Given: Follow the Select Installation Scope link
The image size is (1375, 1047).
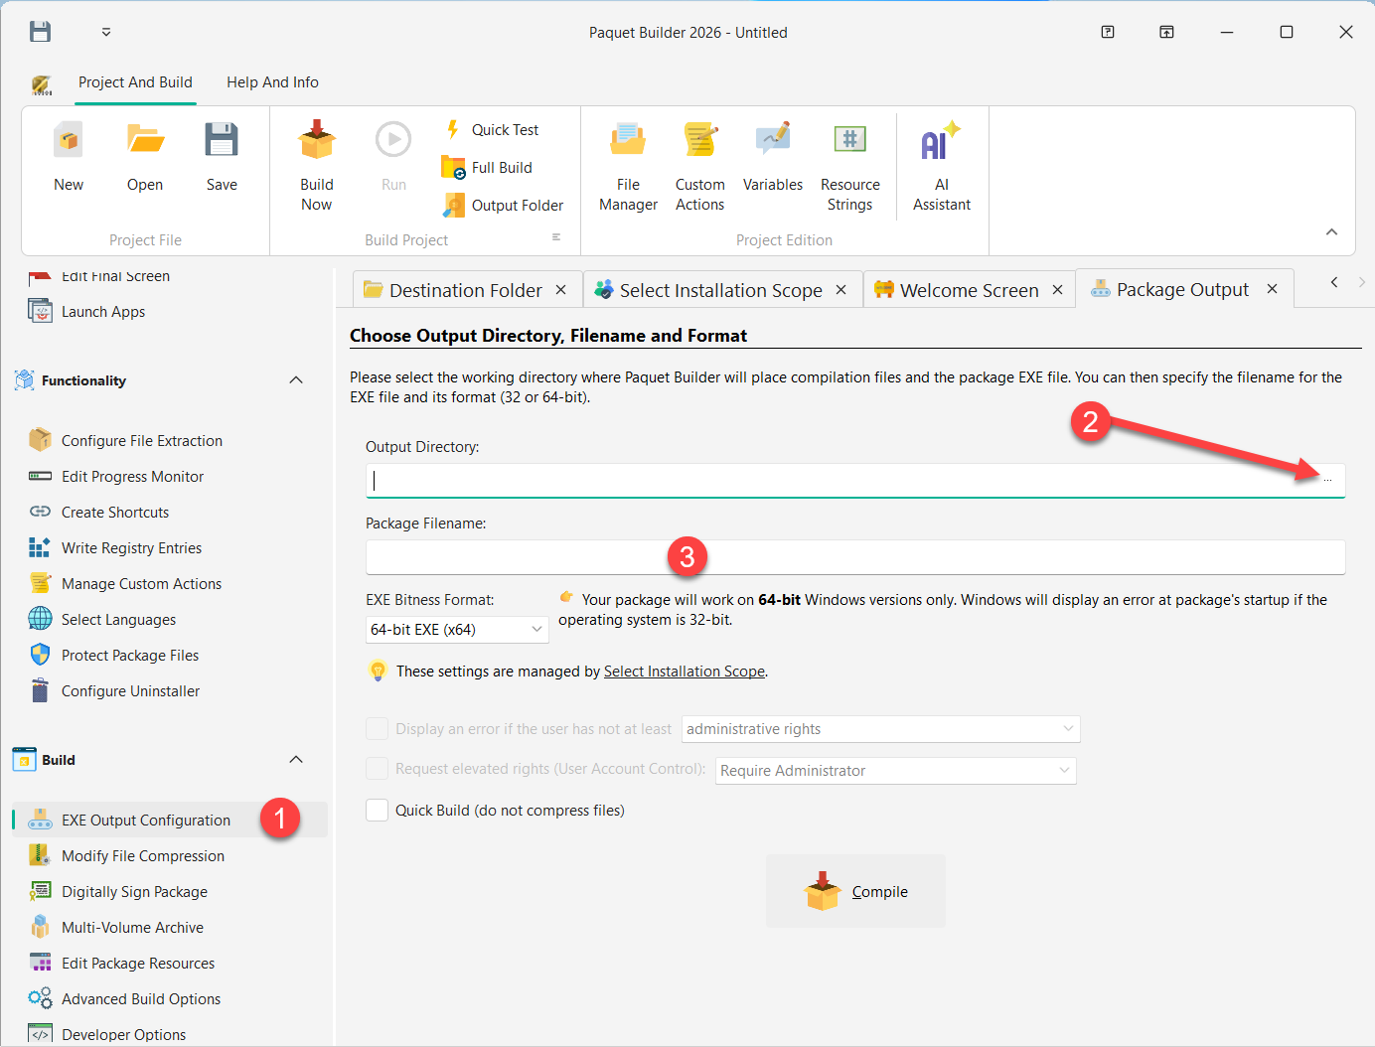Looking at the screenshot, I should coord(684,672).
